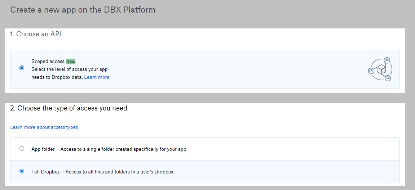Click the "1. Choose an API" heading
The width and height of the screenshot is (415, 190).
(x=35, y=34)
